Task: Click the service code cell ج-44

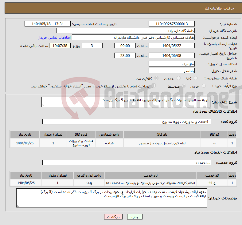Action: (x=212, y=183)
